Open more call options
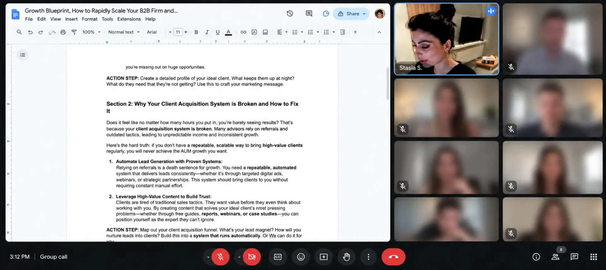Image resolution: width=606 pixels, height=270 pixels. [368, 257]
